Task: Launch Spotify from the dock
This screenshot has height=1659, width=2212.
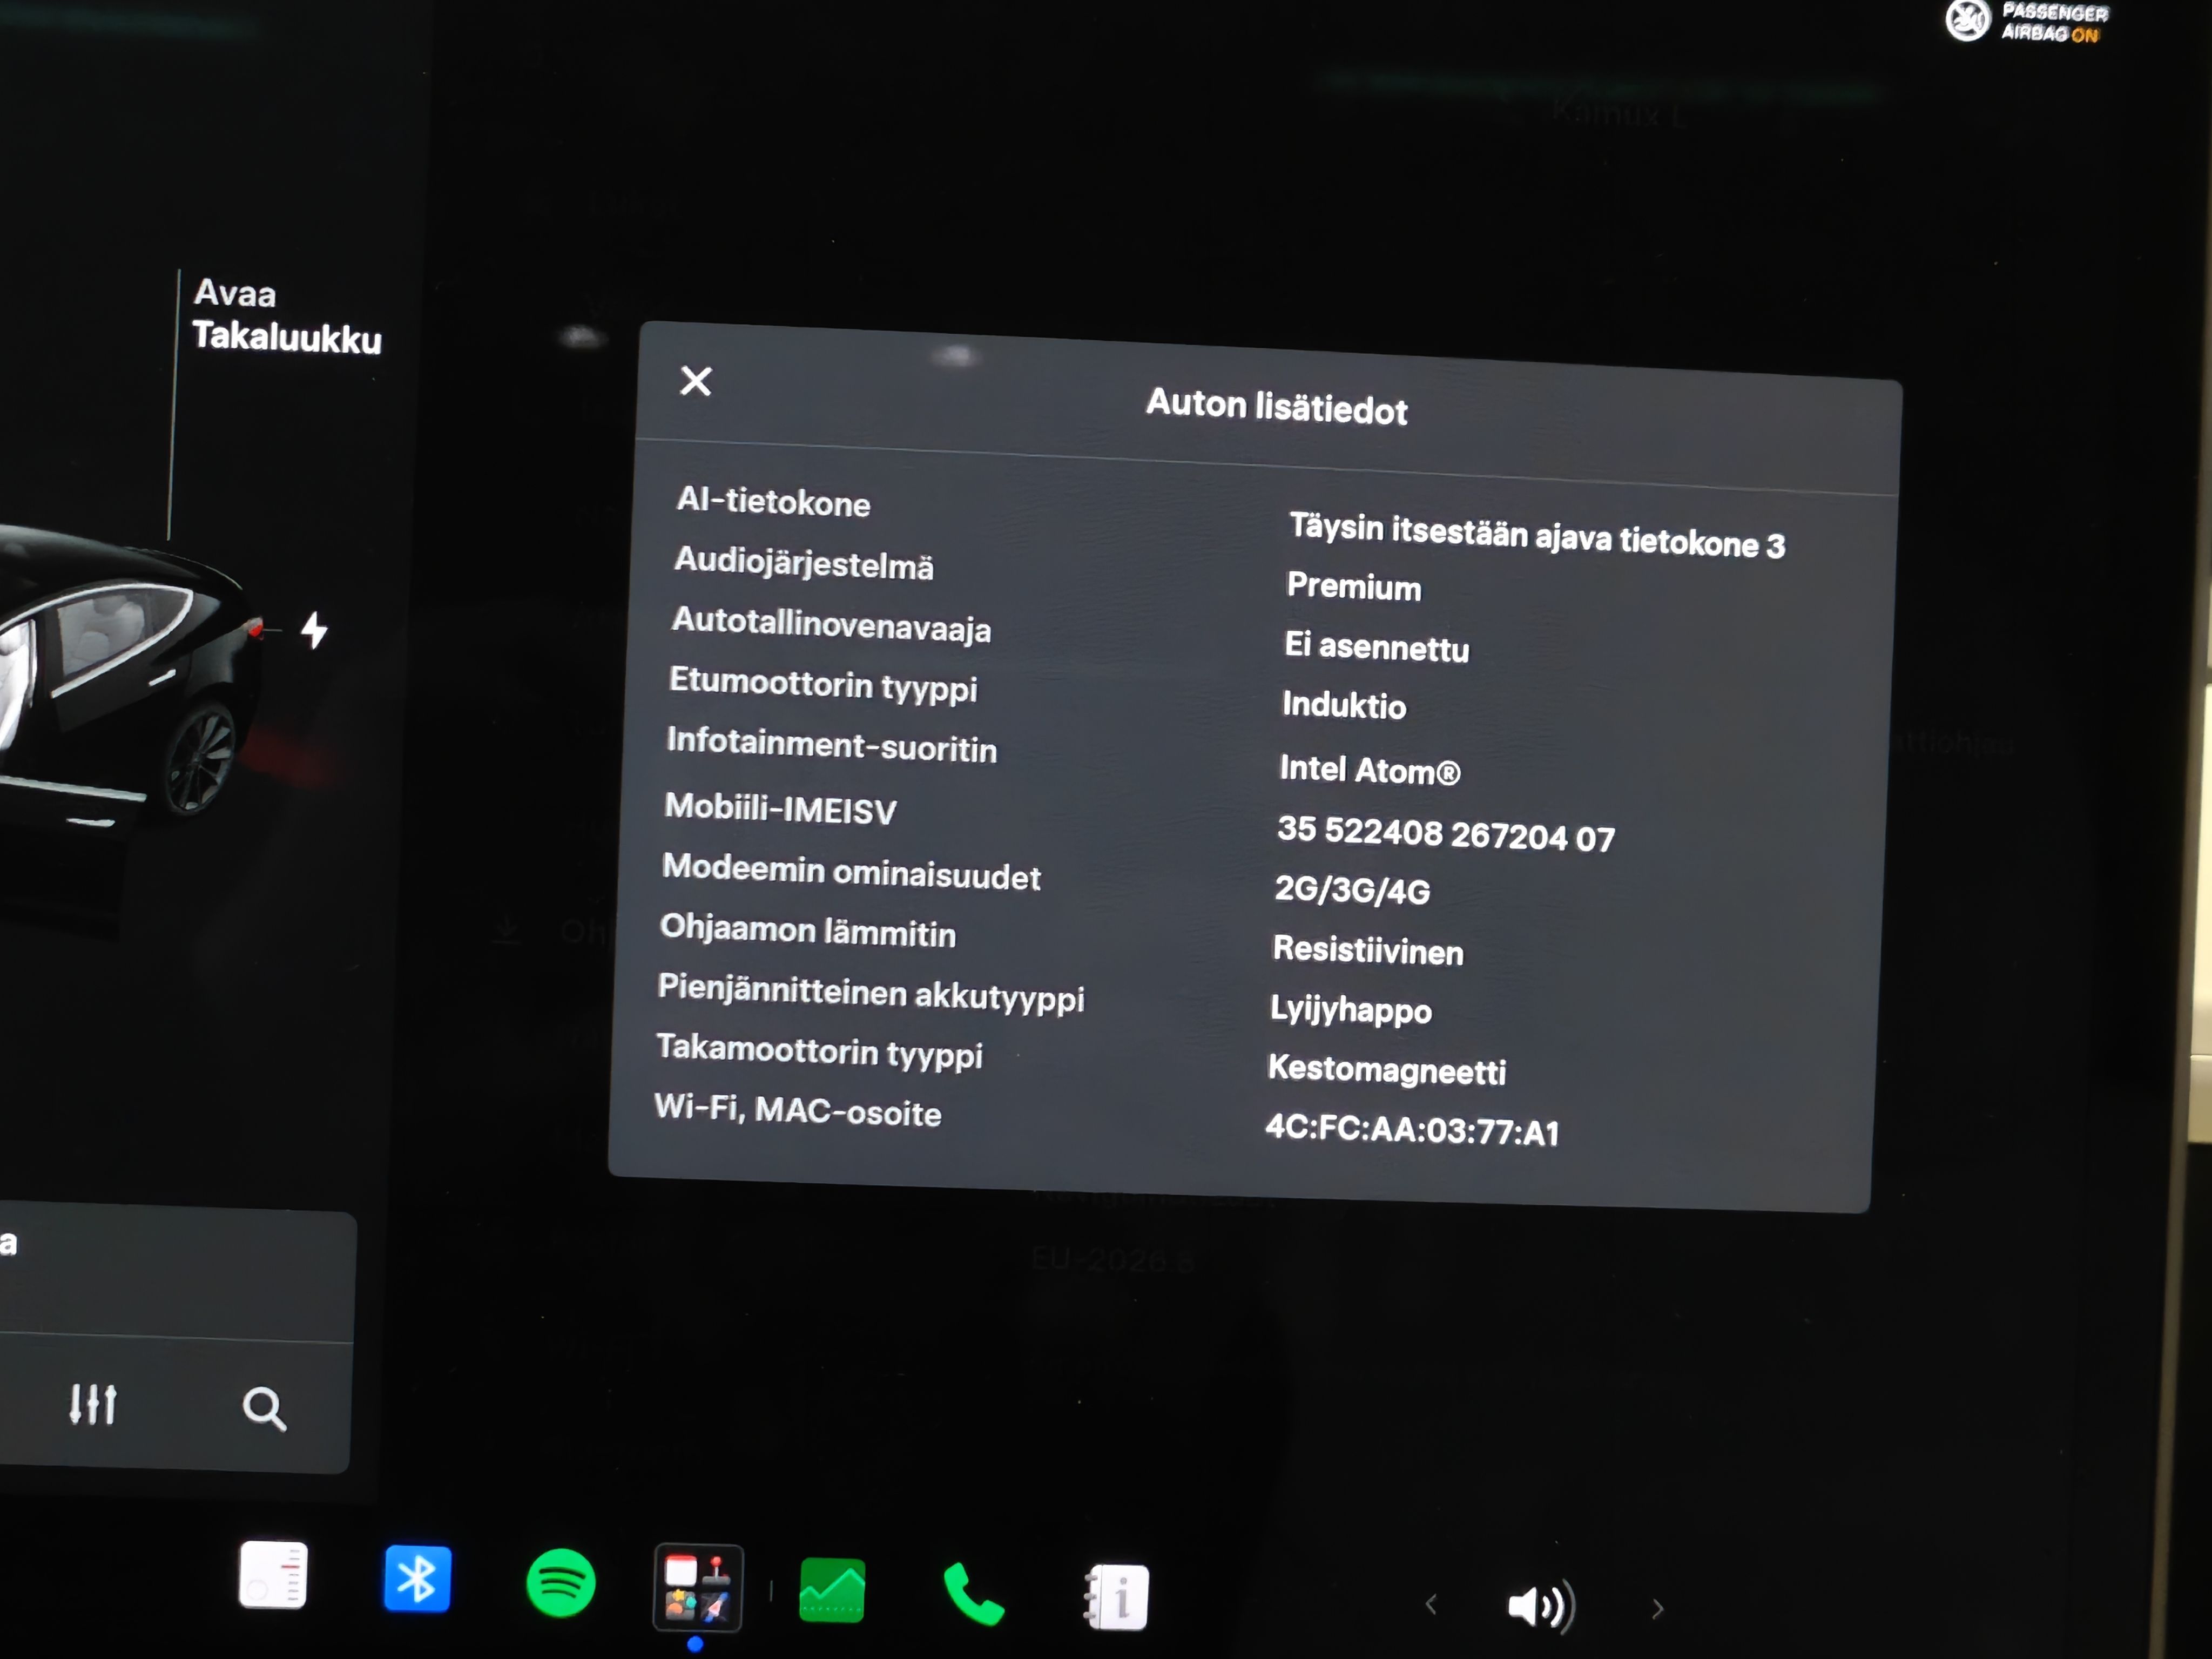Action: pos(560,1583)
